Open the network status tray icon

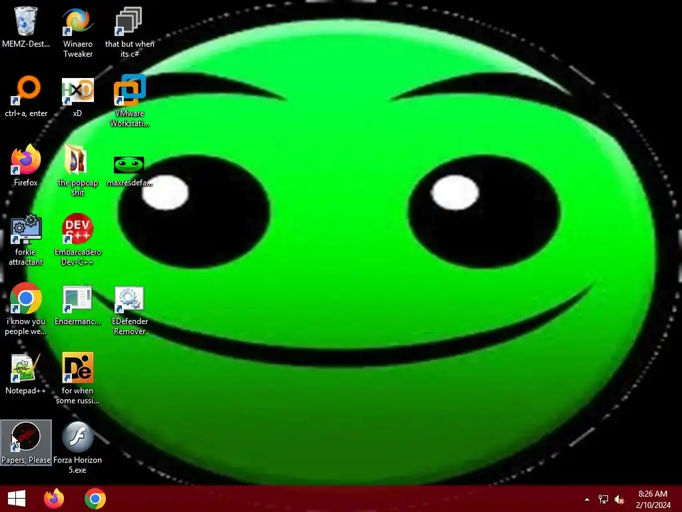pyautogui.click(x=603, y=499)
